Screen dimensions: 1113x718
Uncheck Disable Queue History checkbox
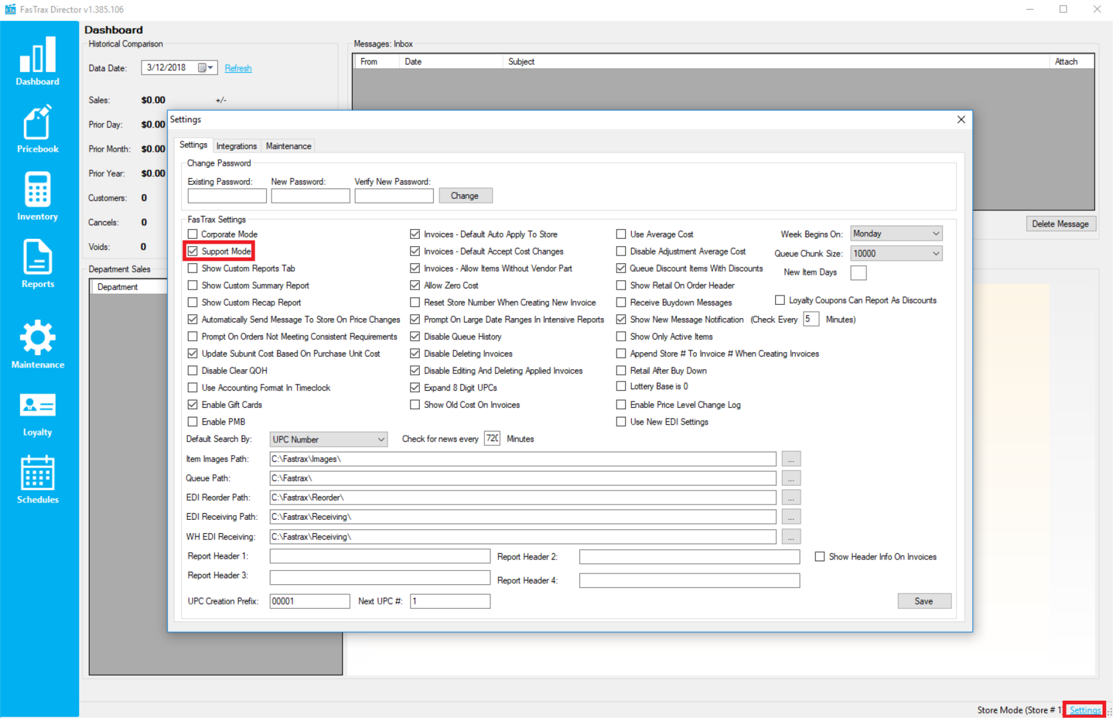[414, 336]
